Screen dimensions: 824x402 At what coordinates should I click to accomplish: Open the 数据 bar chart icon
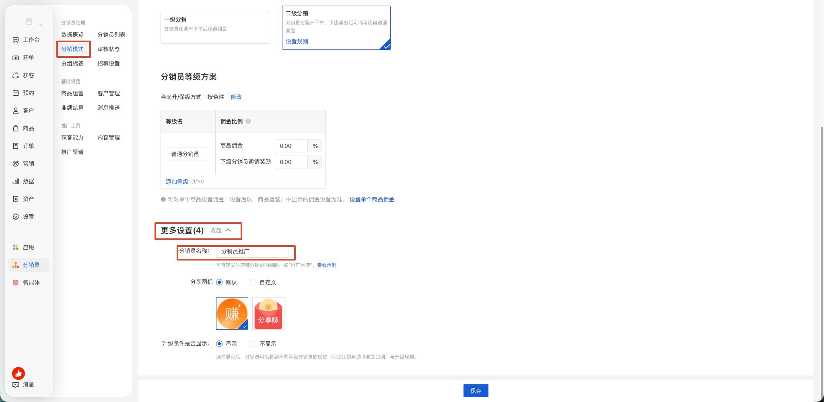[x=16, y=181]
